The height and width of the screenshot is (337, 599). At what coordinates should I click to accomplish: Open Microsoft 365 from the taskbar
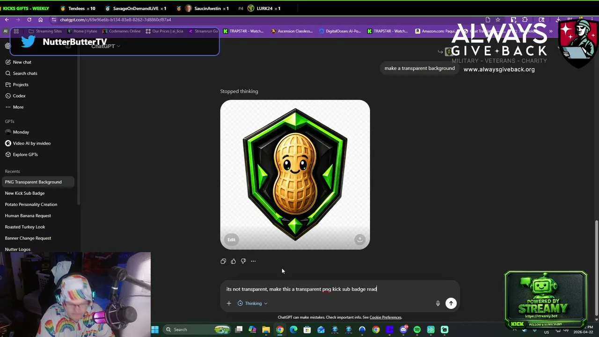click(x=252, y=330)
